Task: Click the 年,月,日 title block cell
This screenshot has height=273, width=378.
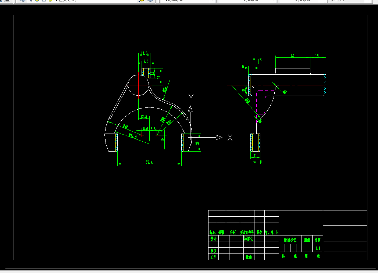Action: coord(272,232)
